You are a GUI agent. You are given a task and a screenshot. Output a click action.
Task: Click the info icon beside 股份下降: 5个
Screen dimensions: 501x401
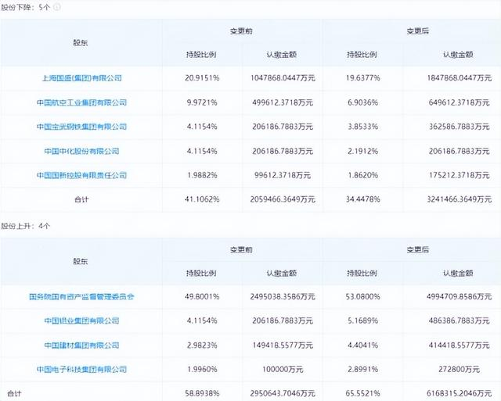[57, 7]
